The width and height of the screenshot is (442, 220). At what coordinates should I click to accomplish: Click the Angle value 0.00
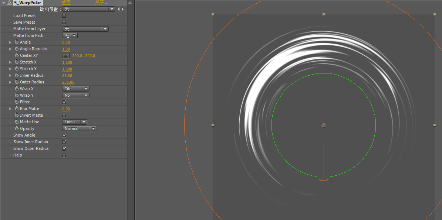(66, 42)
